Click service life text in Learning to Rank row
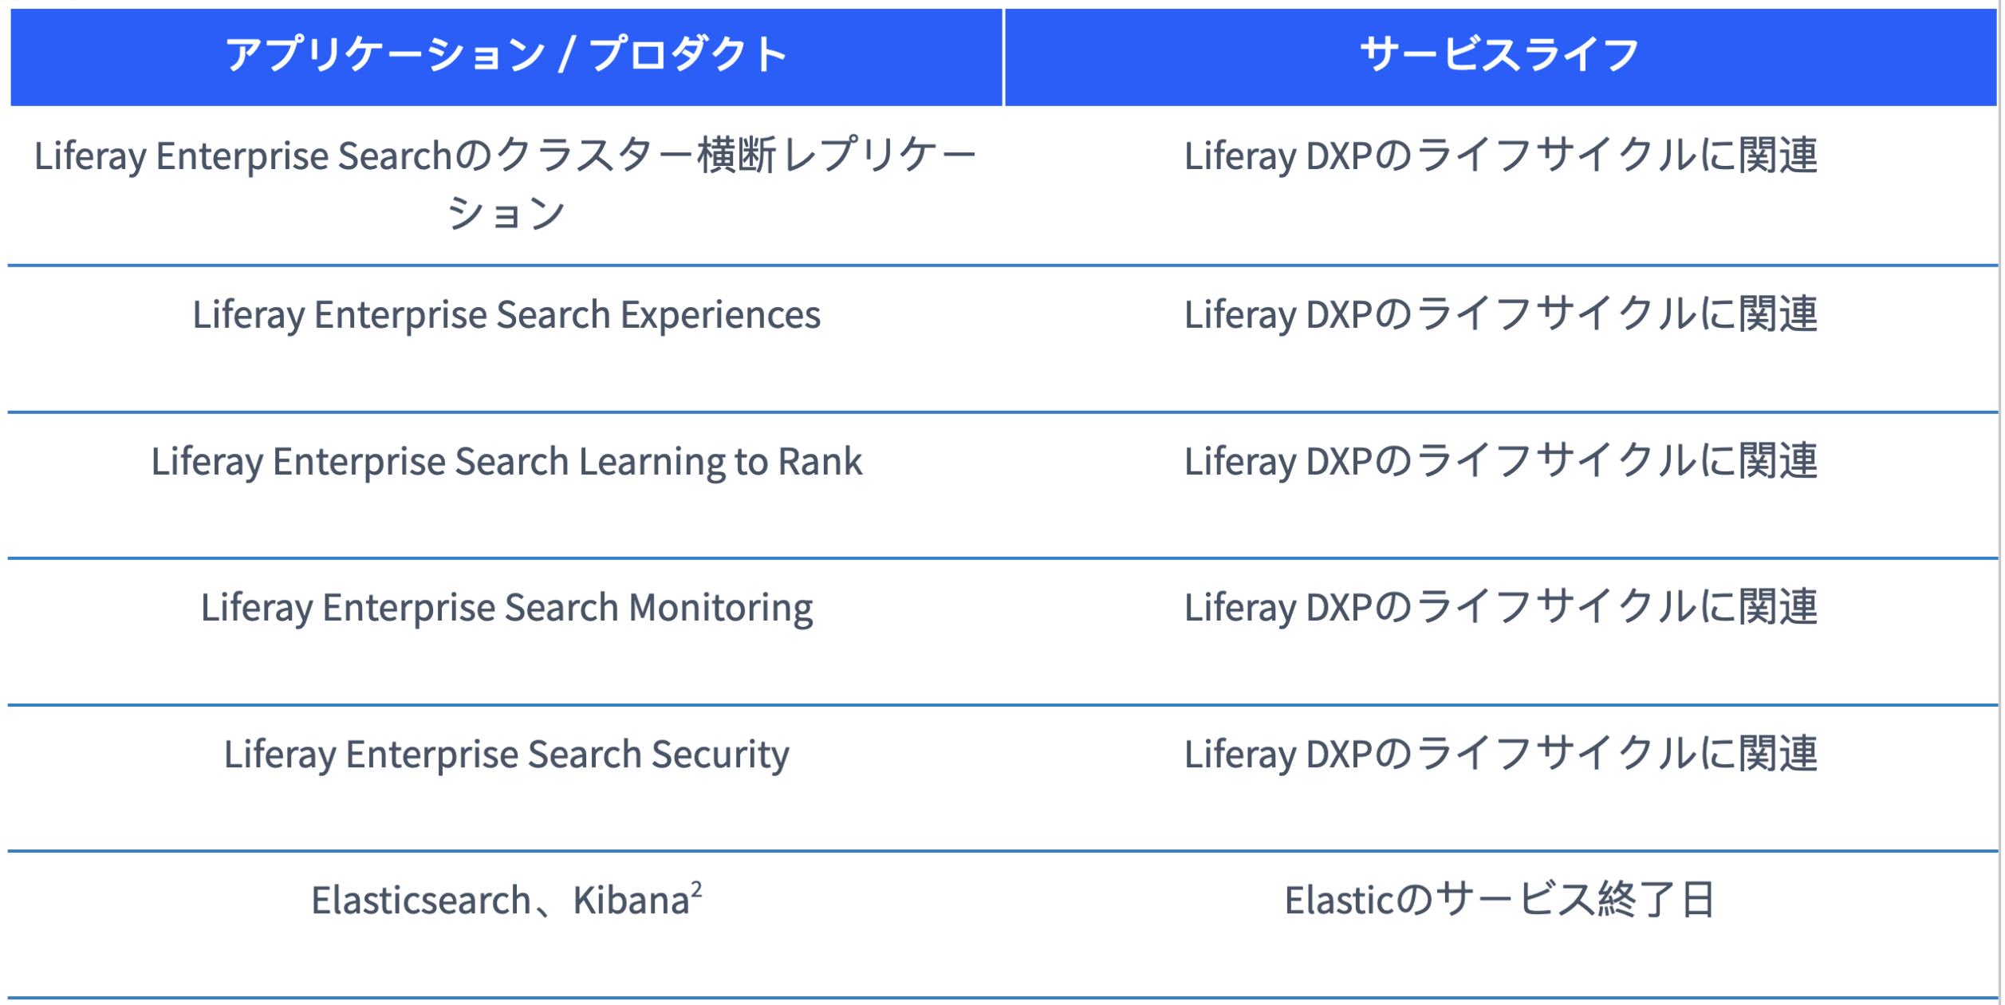Image resolution: width=2005 pixels, height=1005 pixels. 1501,462
